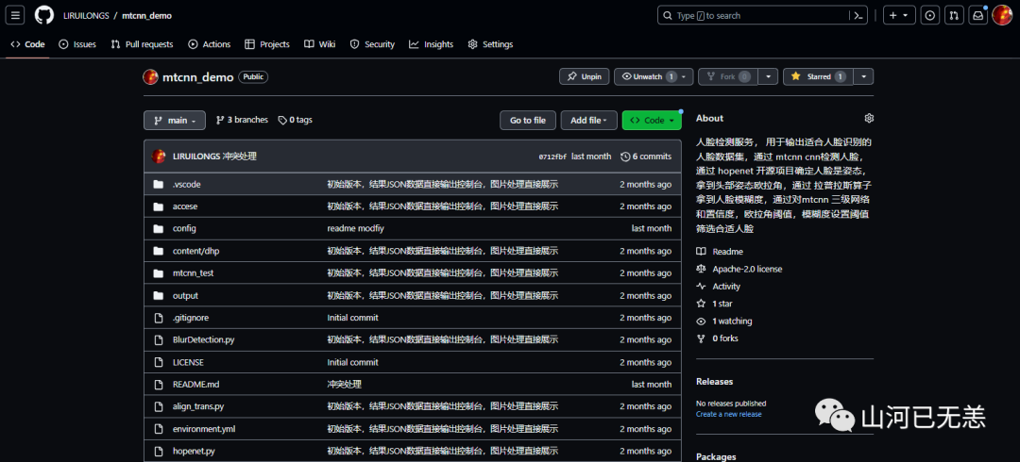1020x462 pixels.
Task: Switch to the Settings tab
Action: click(x=490, y=44)
